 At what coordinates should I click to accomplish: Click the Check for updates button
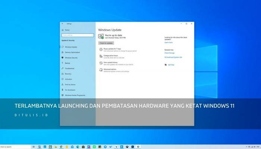106,43
